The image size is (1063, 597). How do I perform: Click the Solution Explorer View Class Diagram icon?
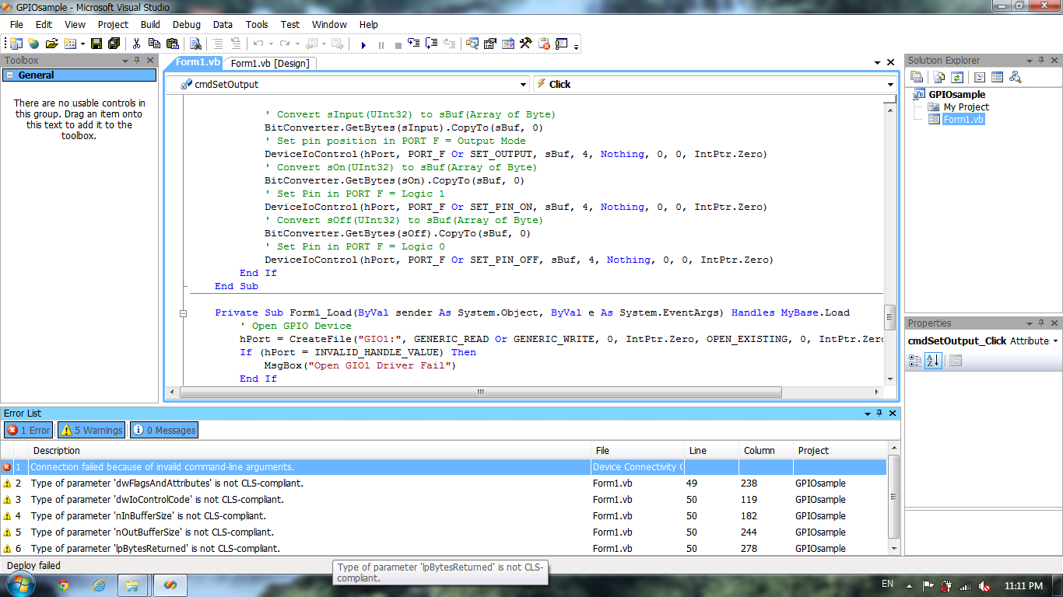point(1016,77)
